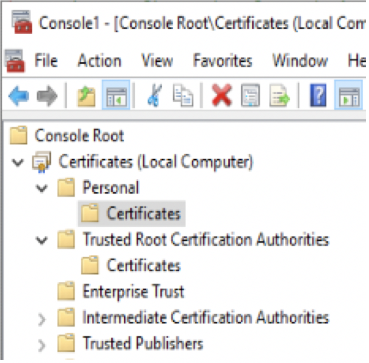Screen dimensions: 369x363
Task: Go up one level with folder arrow icon
Action: point(86,96)
